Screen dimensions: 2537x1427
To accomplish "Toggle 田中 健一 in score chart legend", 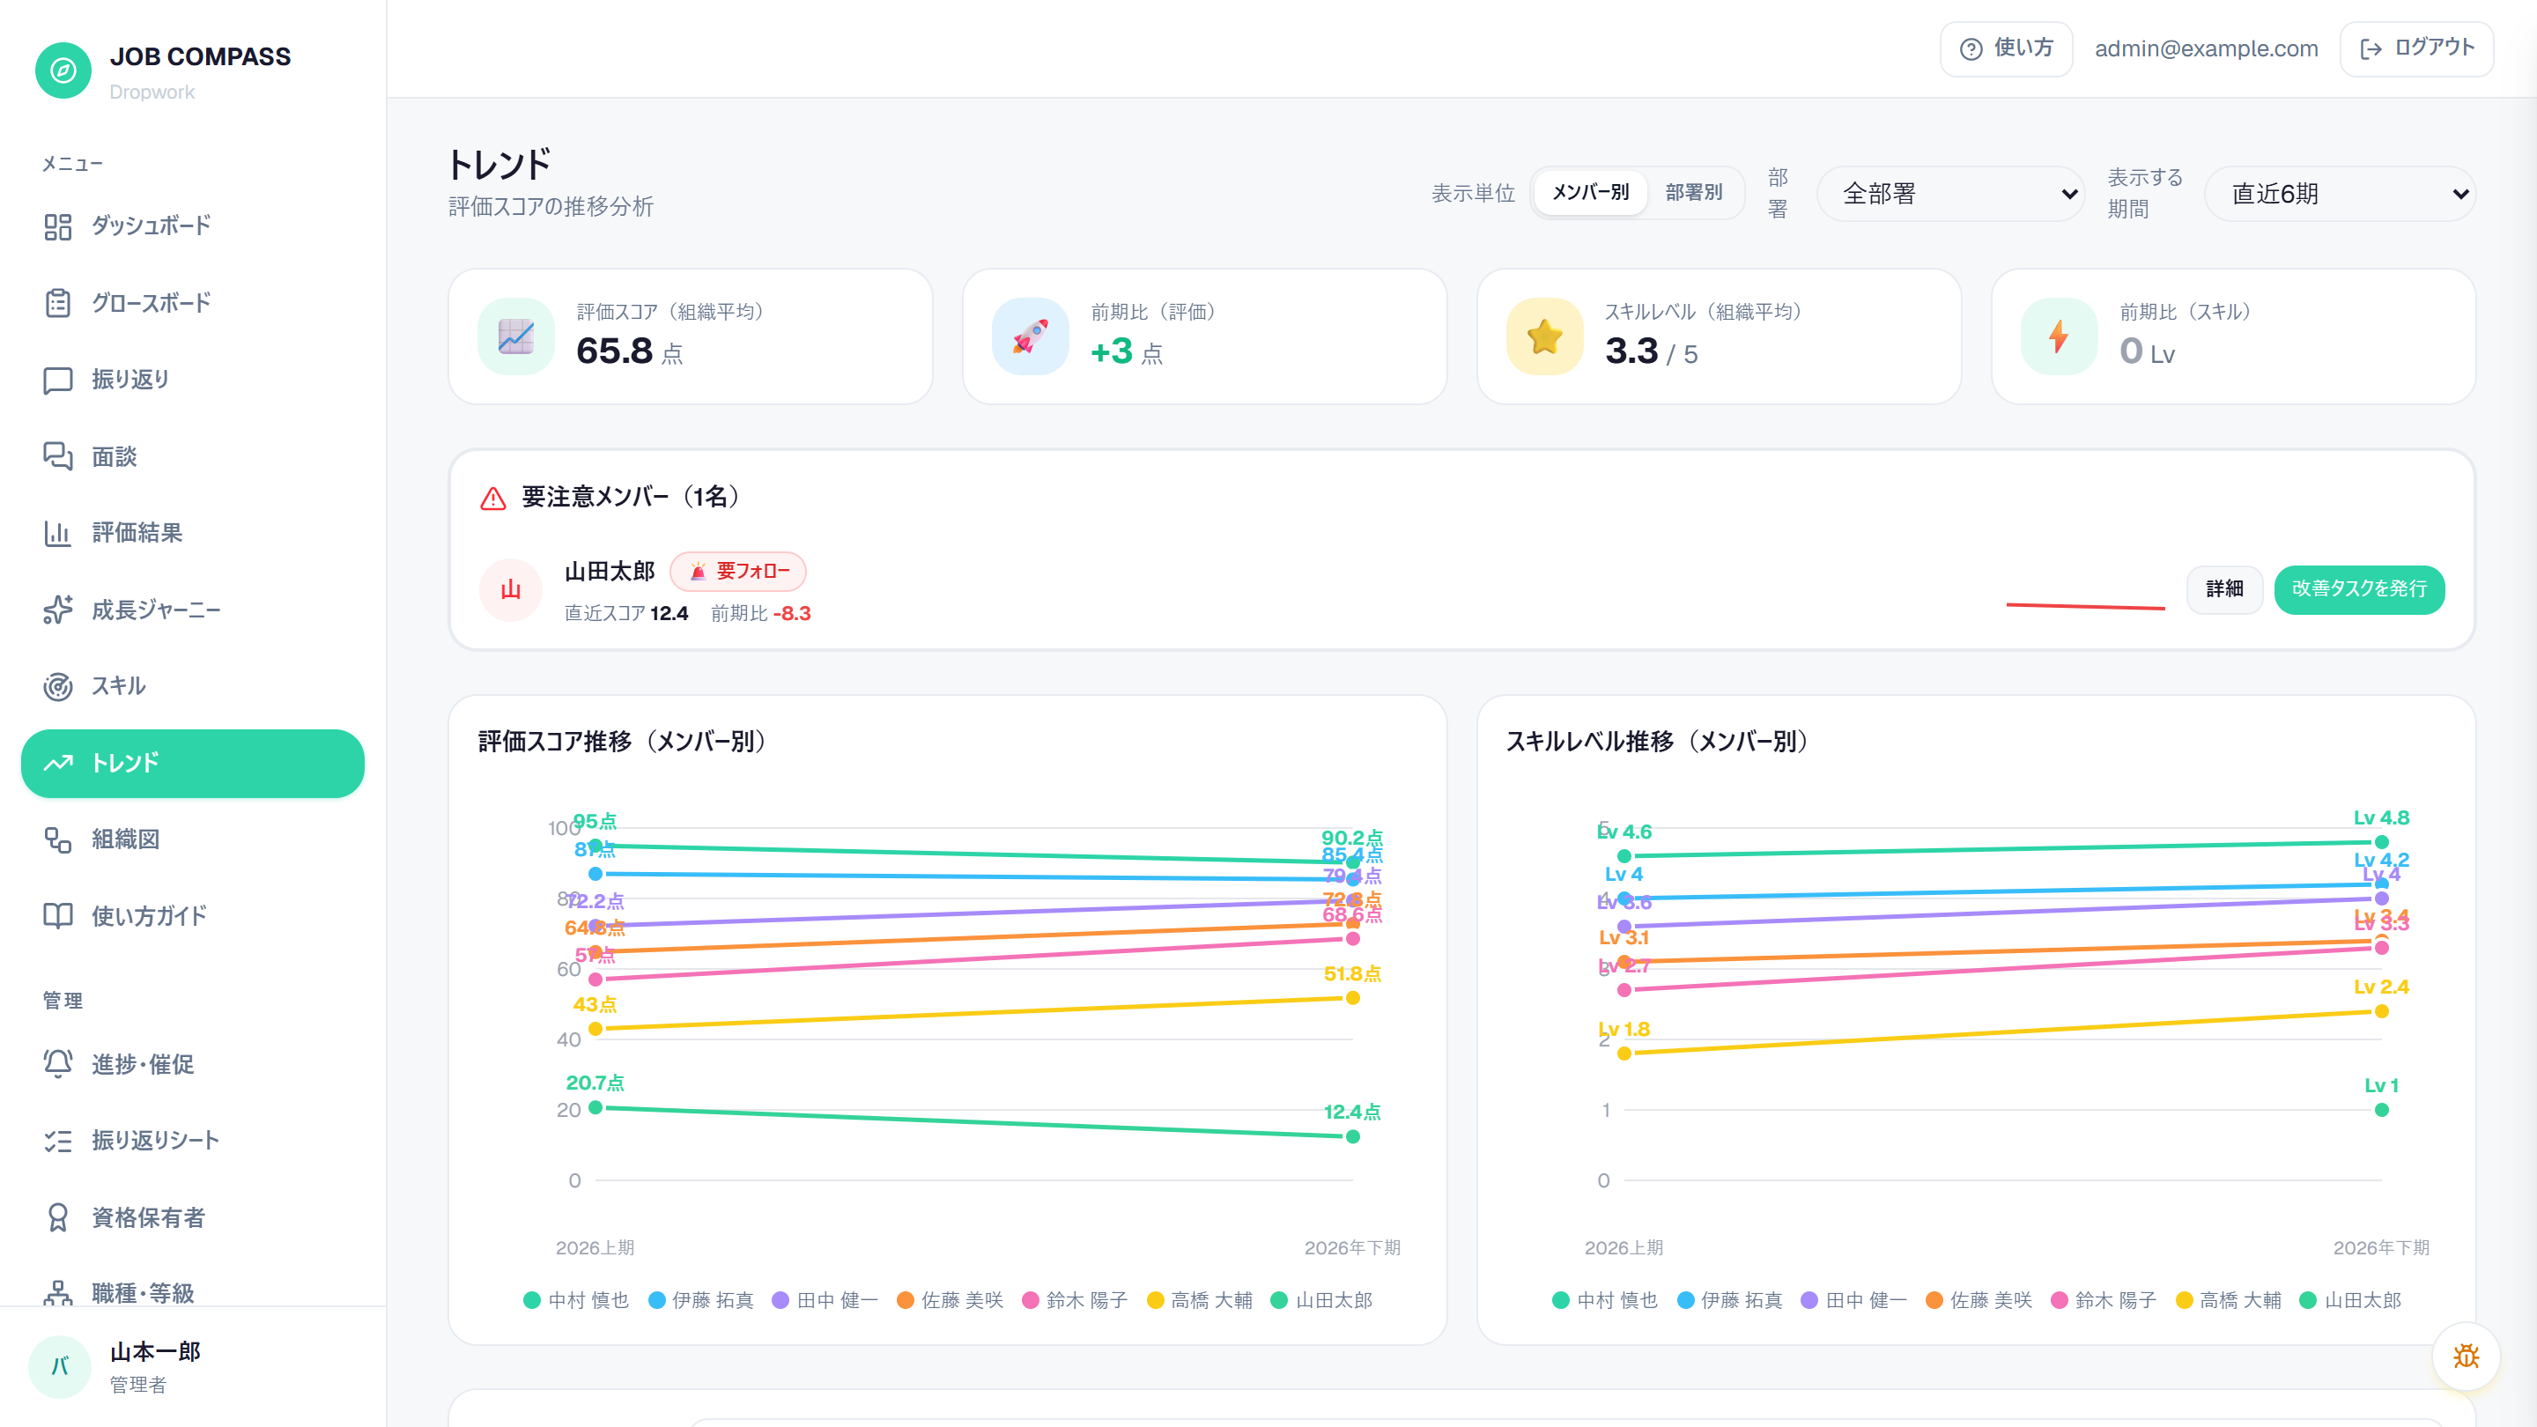I will point(825,1301).
